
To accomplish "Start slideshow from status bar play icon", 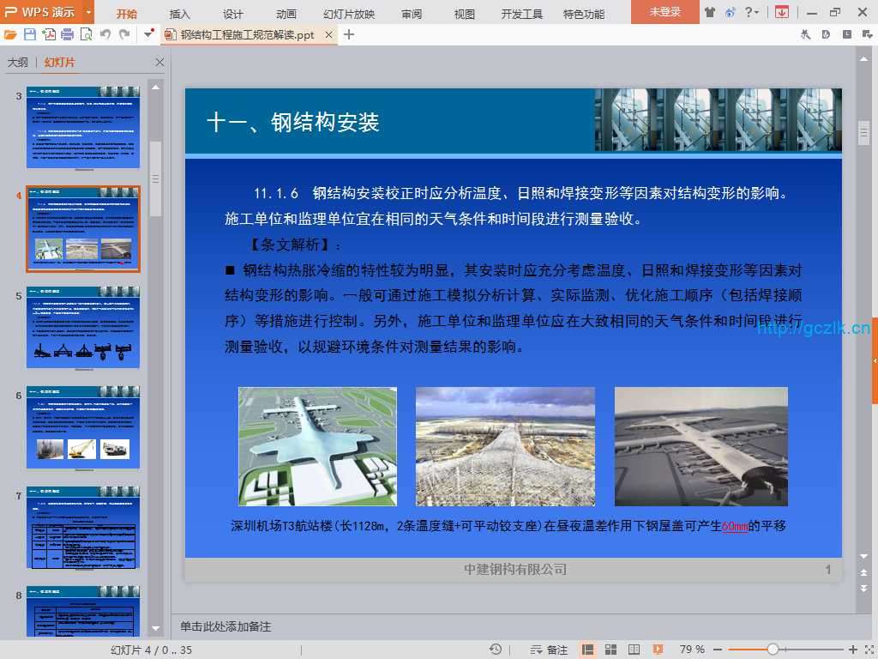I will click(658, 650).
